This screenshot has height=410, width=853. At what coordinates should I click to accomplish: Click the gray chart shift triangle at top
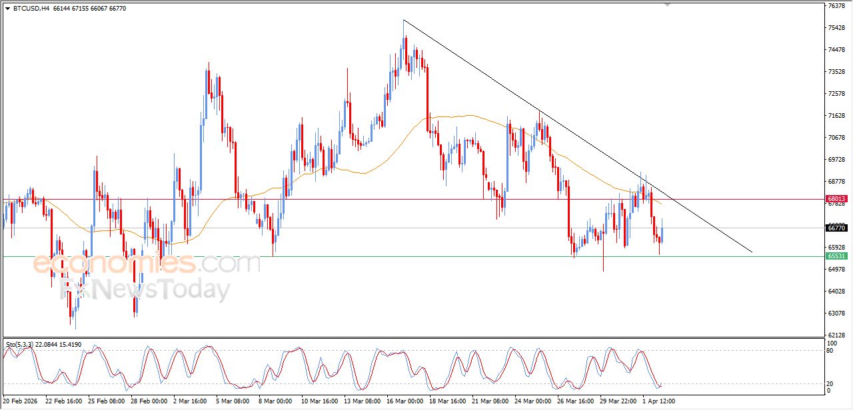668,5
